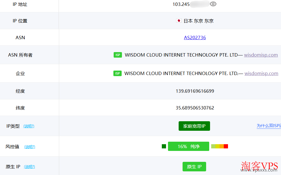Open the 说明? help link beside IP类型
This screenshot has height=175, width=281.
pyautogui.click(x=29, y=126)
